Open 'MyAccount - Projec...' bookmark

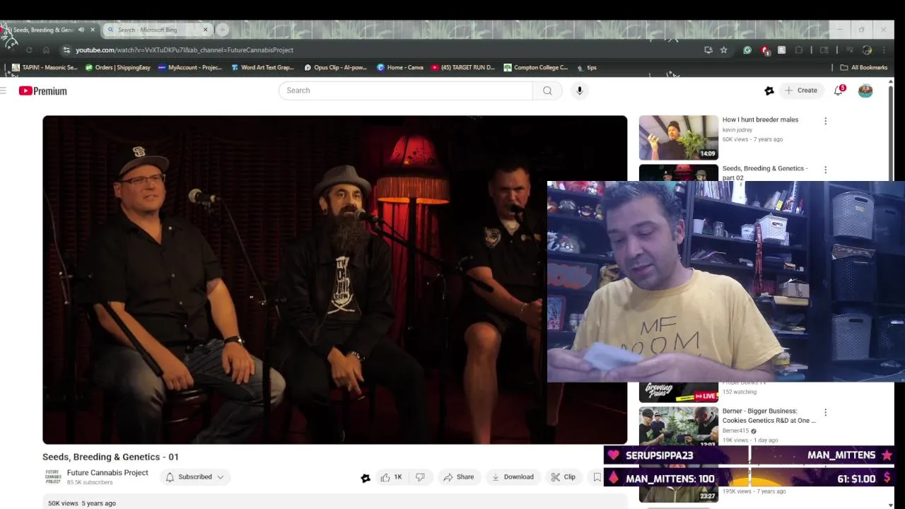(x=190, y=68)
